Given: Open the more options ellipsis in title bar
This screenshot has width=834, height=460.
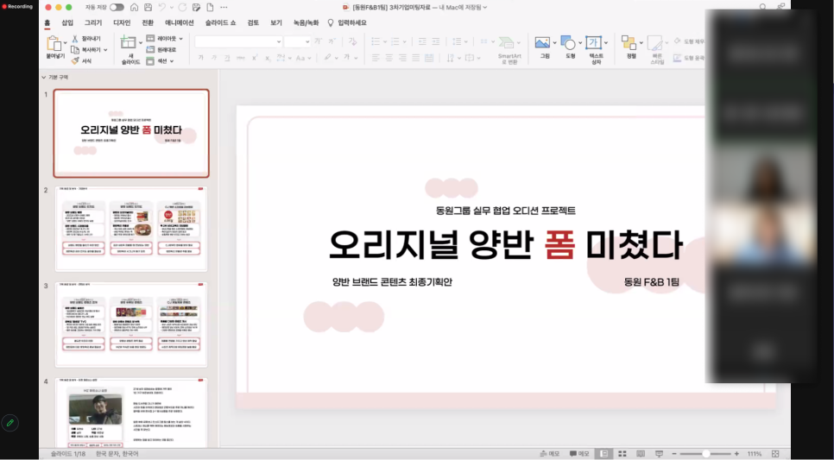Looking at the screenshot, I should 224,8.
